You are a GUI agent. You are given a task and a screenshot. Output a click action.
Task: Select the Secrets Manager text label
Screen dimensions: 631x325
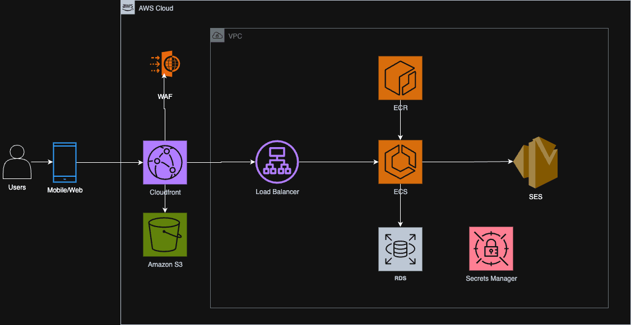[x=491, y=279]
